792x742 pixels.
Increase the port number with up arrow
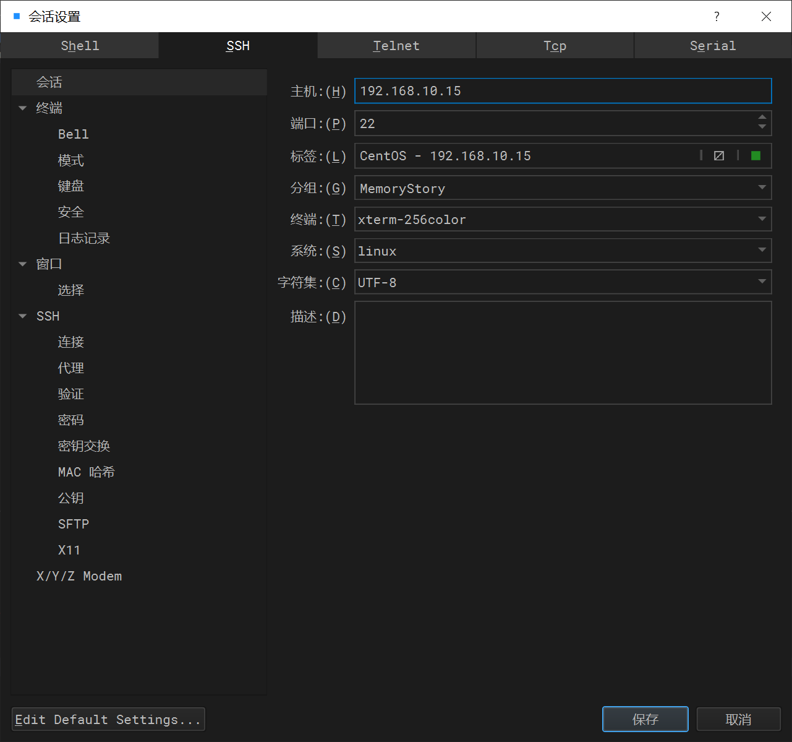[x=762, y=117]
